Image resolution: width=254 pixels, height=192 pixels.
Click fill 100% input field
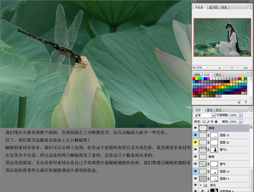point(234,122)
